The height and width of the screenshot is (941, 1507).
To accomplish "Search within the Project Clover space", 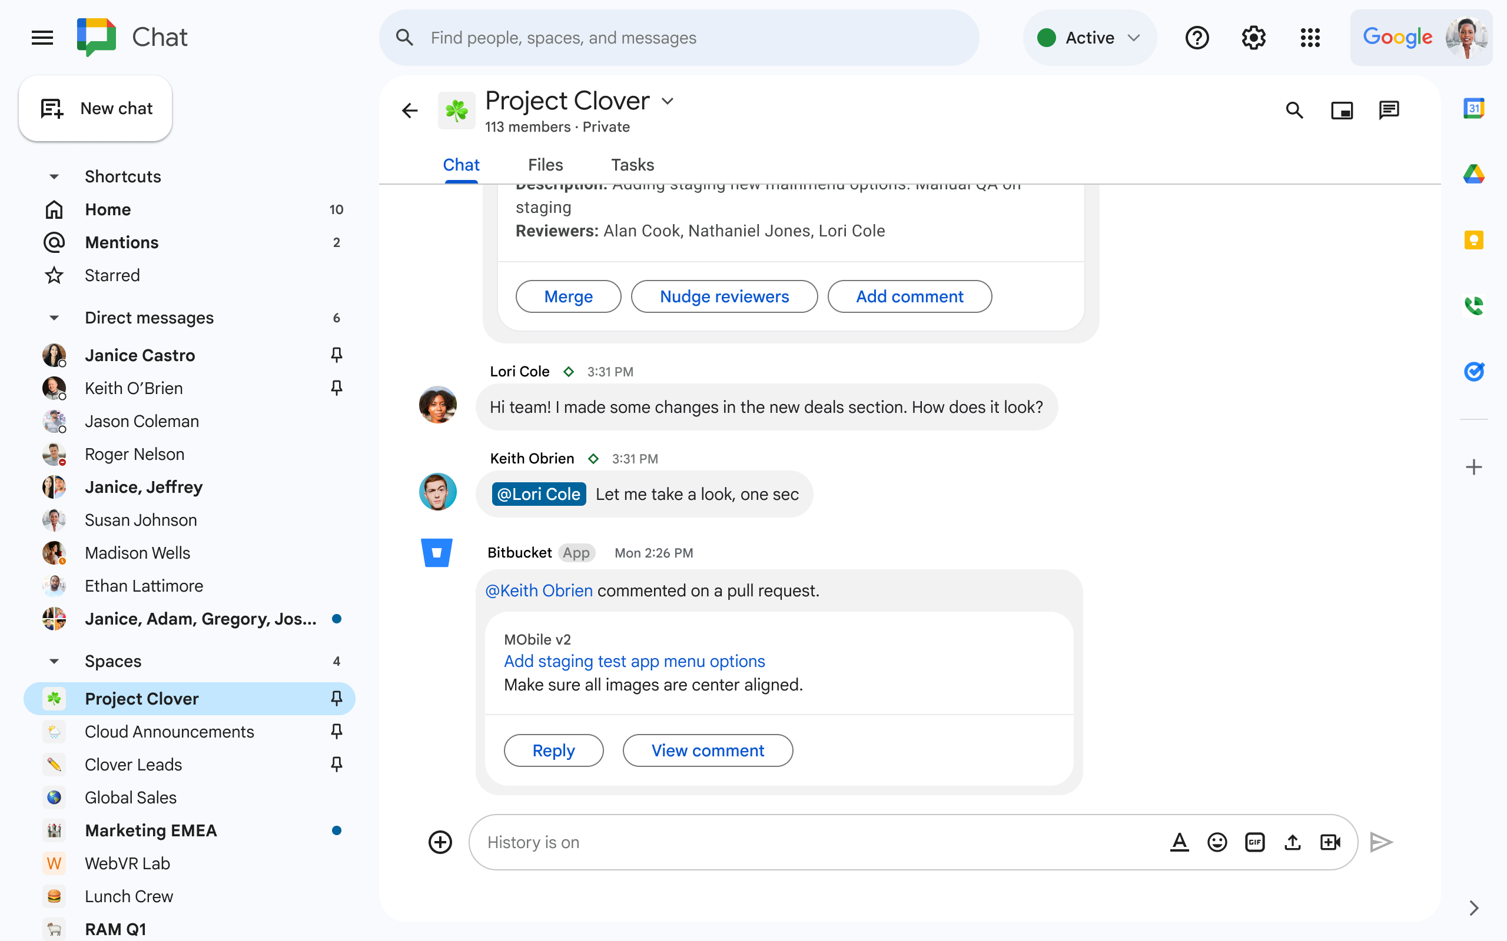I will click(1294, 110).
